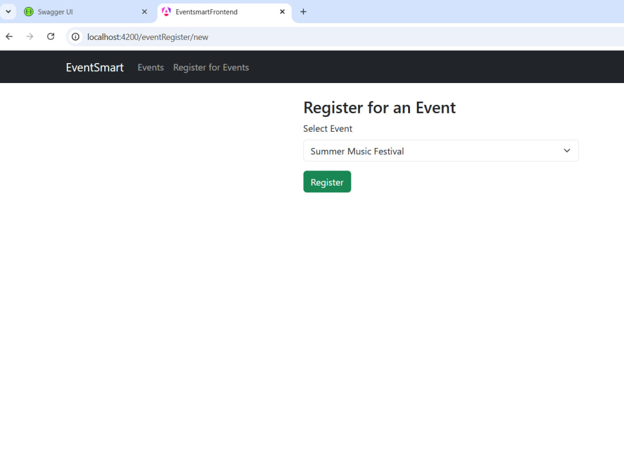Viewport: 624px width, 469px height.
Task: Open the Events nav link
Action: [x=150, y=67]
